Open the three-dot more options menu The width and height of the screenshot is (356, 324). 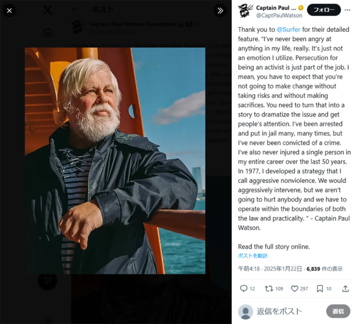pyautogui.click(x=347, y=10)
